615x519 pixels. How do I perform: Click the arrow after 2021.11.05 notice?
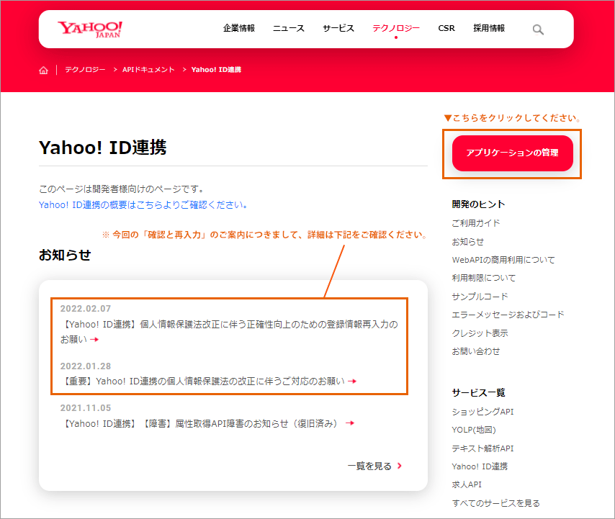350,423
